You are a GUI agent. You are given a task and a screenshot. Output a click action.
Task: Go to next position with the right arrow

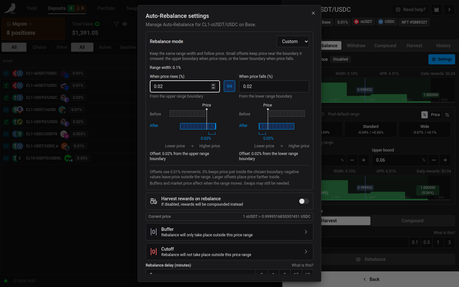coord(449,10)
